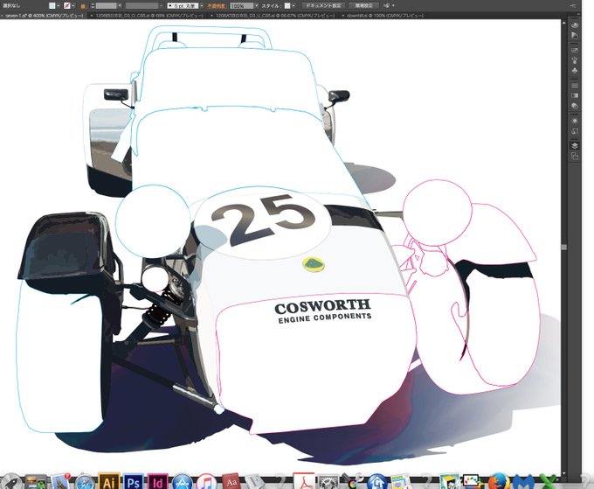Viewport: 594px width, 489px height.
Task: Click the Illustrator icon in the Dock
Action: point(108,481)
